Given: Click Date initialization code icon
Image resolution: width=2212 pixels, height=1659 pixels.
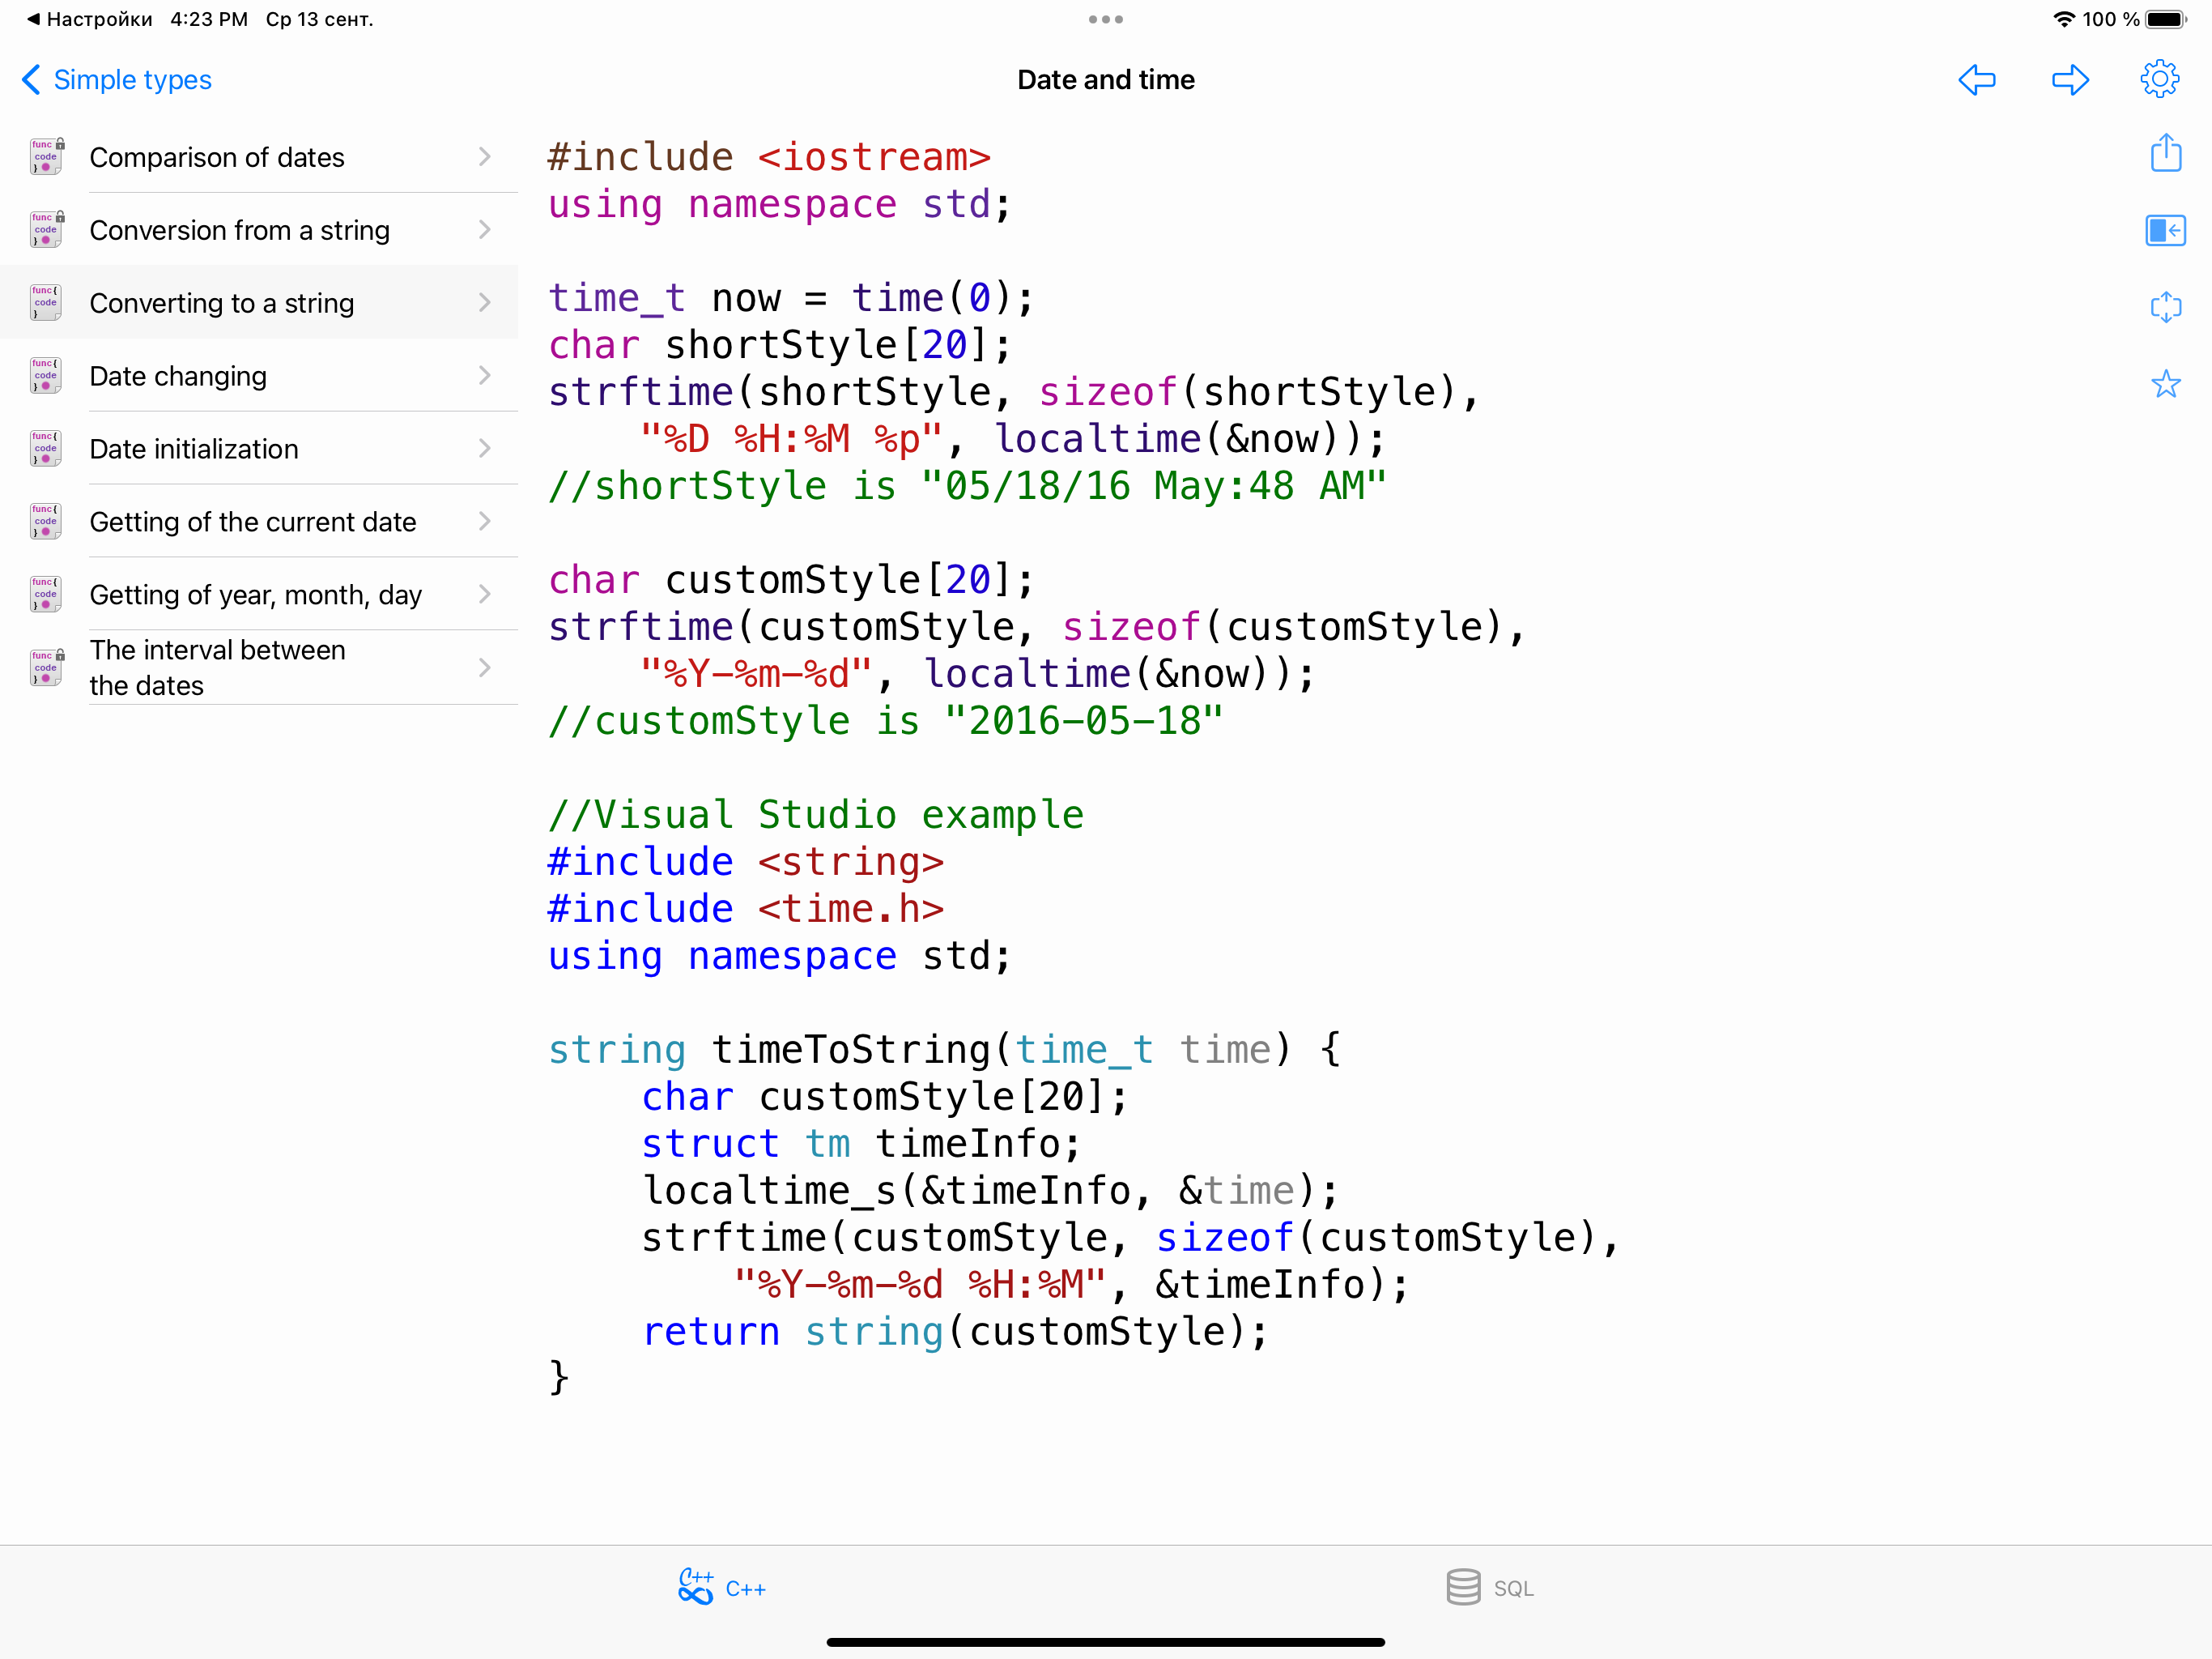Looking at the screenshot, I should [x=46, y=448].
